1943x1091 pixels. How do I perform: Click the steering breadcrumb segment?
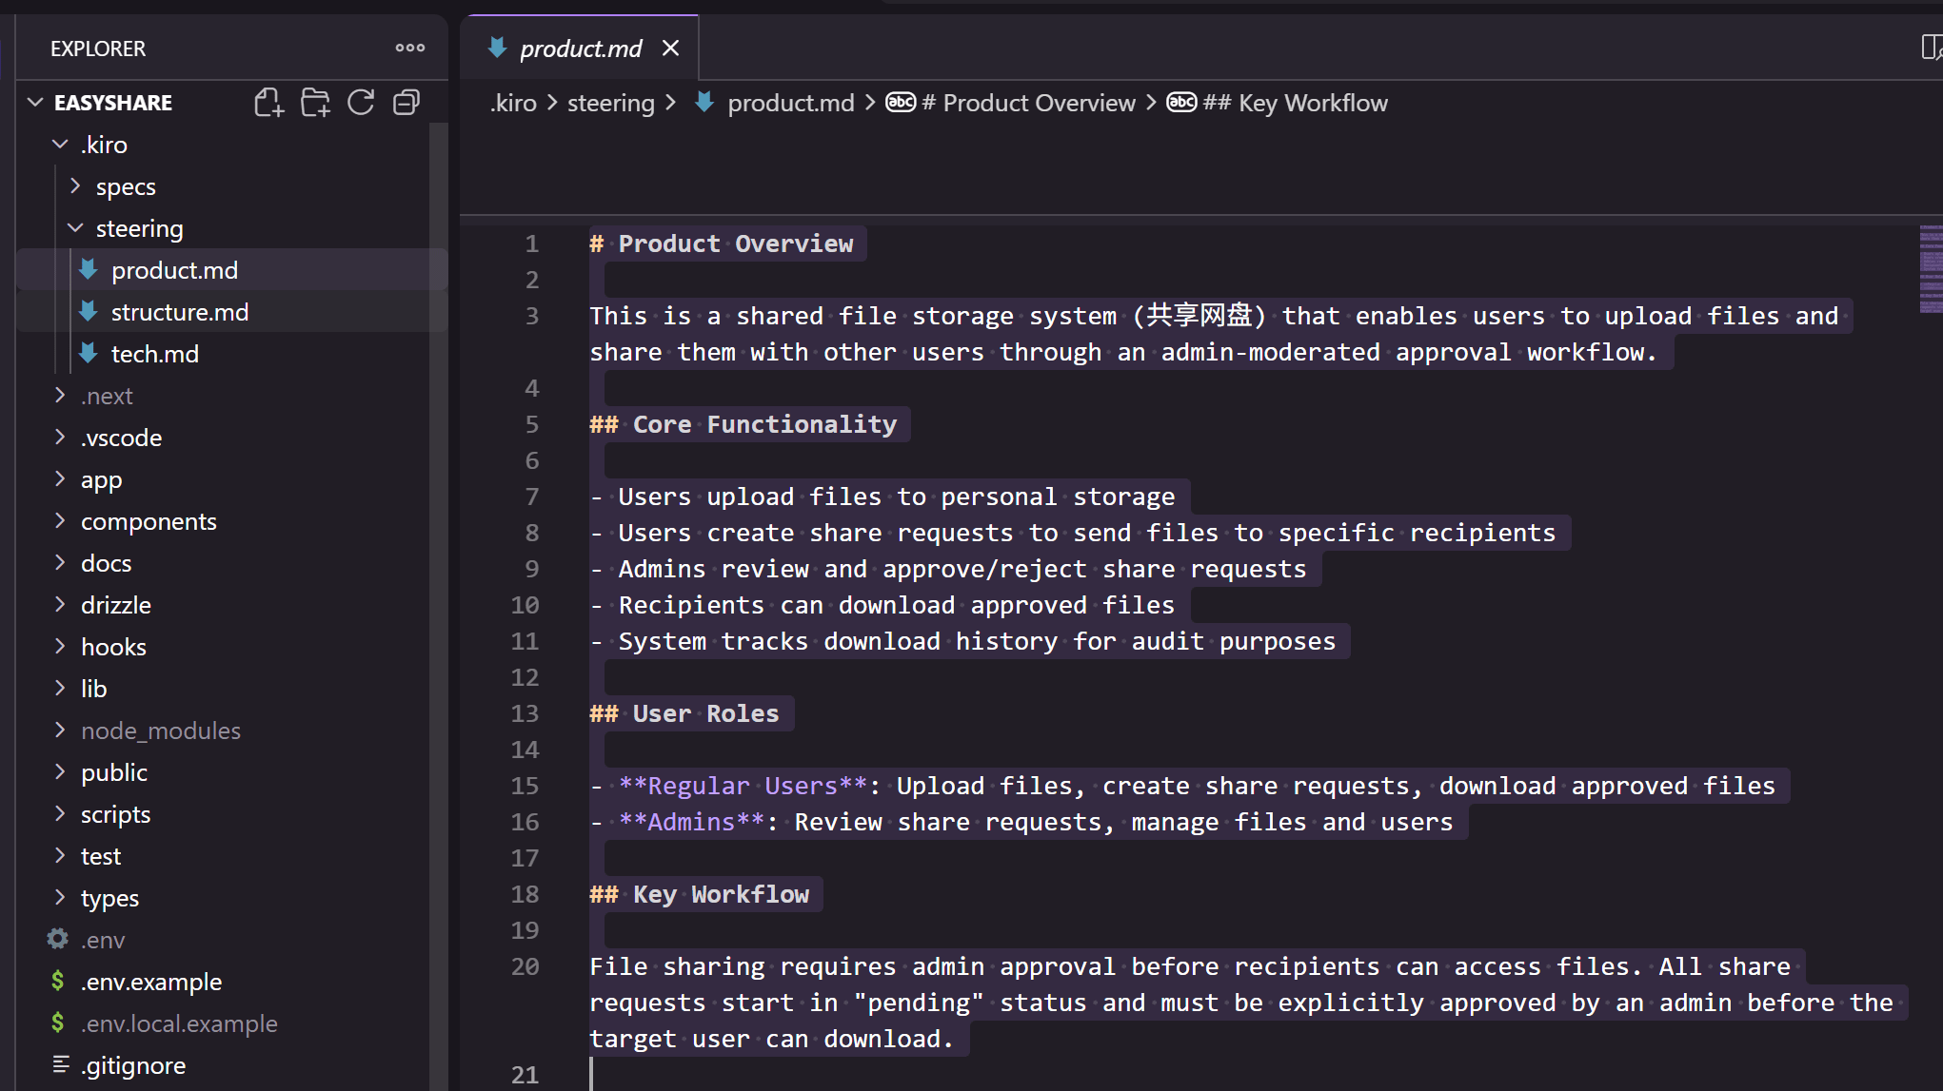(610, 103)
